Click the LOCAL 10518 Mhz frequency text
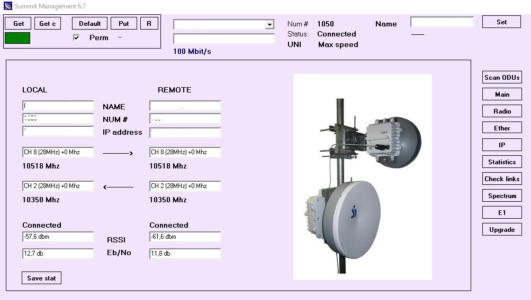 pos(41,166)
